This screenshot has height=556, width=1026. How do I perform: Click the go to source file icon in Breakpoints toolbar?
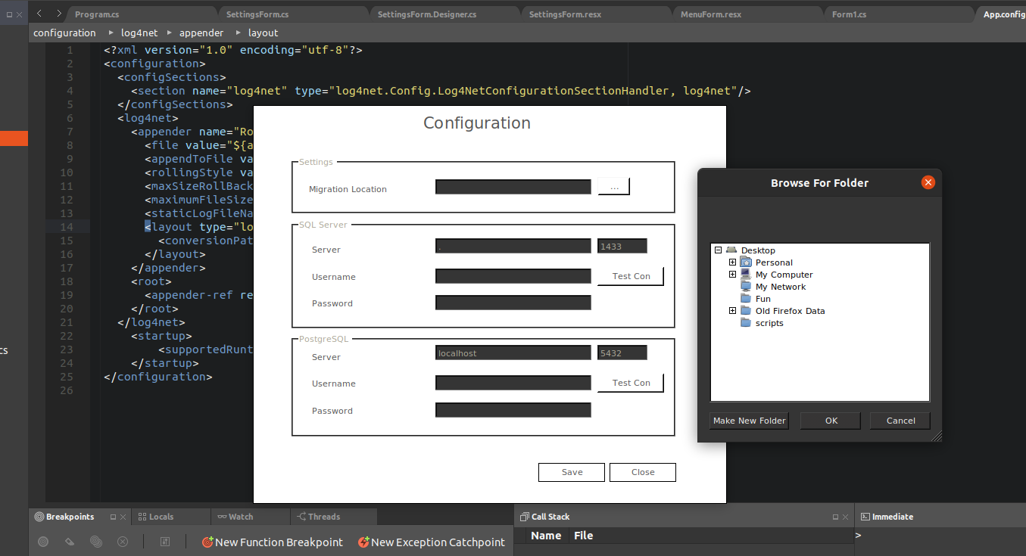click(165, 542)
